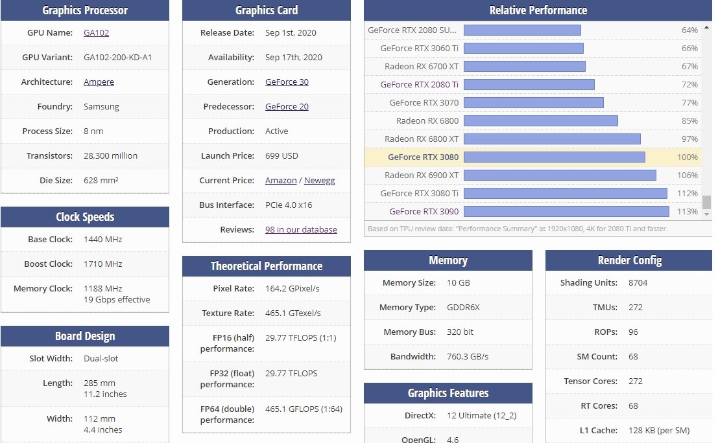
Task: Click the 'Dual-slot' slot width value
Action: [101, 358]
